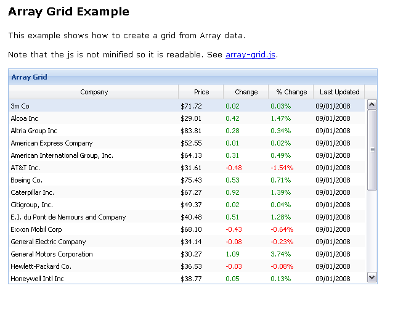This screenshot has height=320, width=406.
Task: Select the Alcoa Inc row
Action: pyautogui.click(x=92, y=118)
